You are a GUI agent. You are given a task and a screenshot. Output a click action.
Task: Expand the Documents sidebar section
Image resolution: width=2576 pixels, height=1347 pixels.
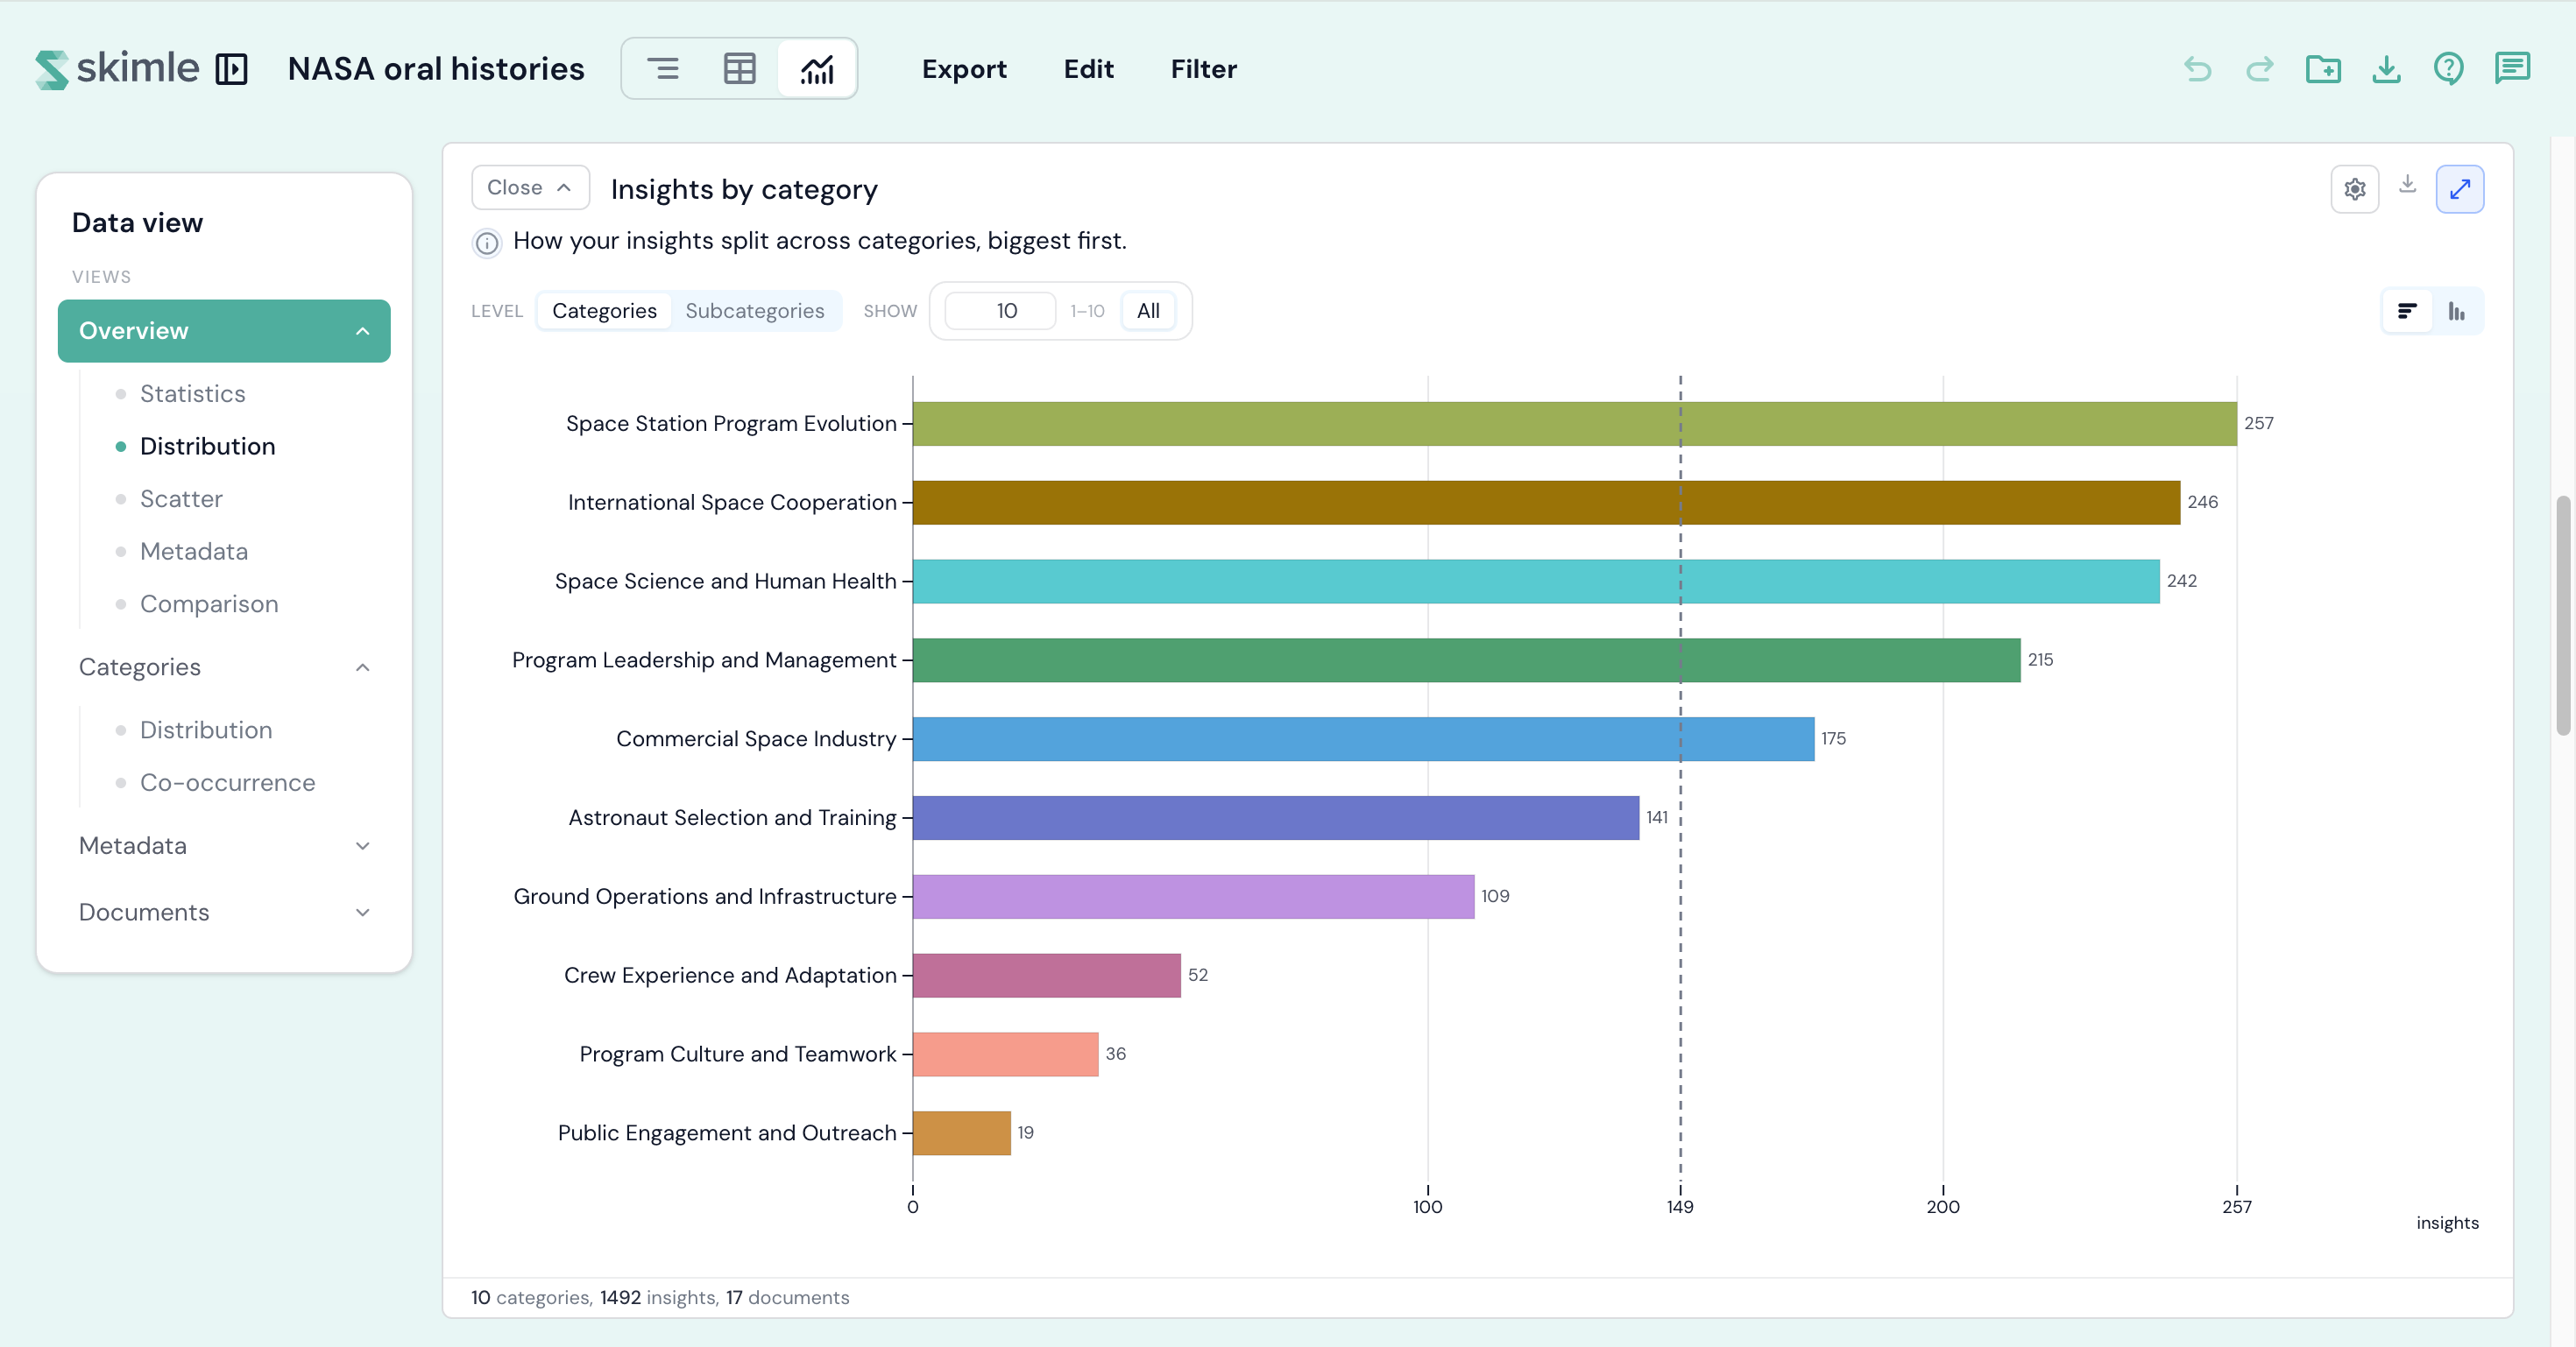224,913
